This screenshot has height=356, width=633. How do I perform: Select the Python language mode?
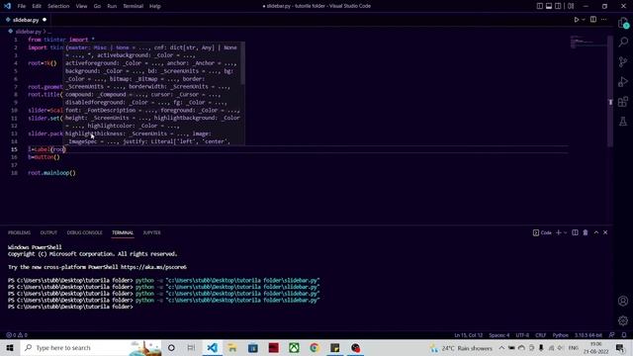pos(561,335)
